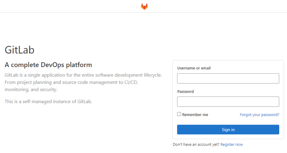The width and height of the screenshot is (287, 153).
Task: Enable the Remember me checkbox
Action: click(x=179, y=114)
